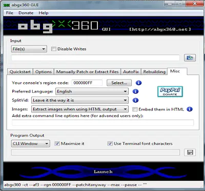
Task: Open Manually Patch or Extract Files tab
Action: [x=87, y=72]
